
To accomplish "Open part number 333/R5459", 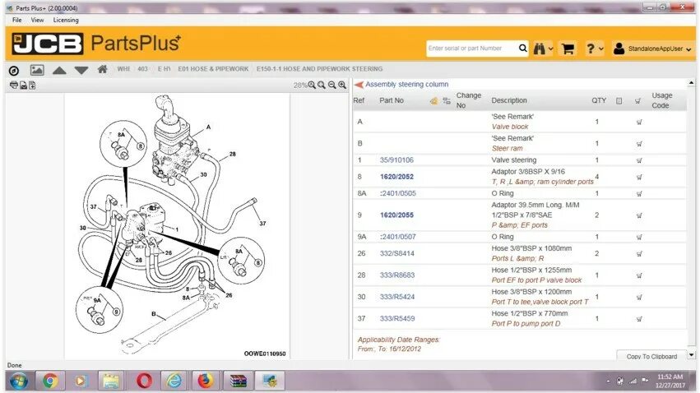I will coord(396,318).
